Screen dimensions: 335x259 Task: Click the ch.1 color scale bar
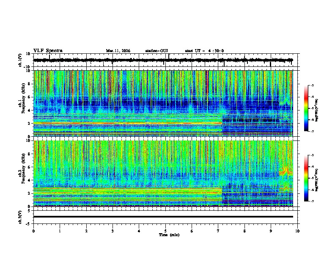pos(306,108)
